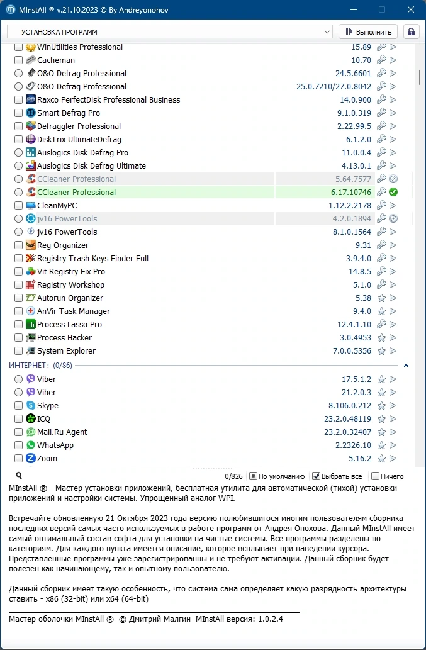This screenshot has height=650, width=426.
Task: Toggle the 'По умолчанию' checkbox
Action: (253, 476)
